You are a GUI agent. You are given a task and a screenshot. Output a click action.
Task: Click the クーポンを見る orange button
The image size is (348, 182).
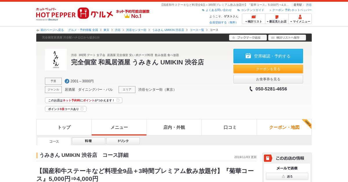268,69
